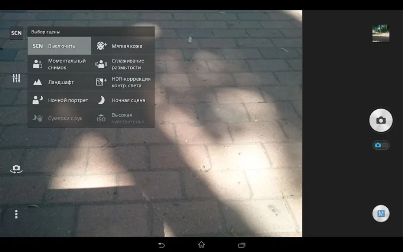Image resolution: width=403 pixels, height=252 pixels.
Task: Select the Ландшафт scene mode
Action: (x=59, y=82)
